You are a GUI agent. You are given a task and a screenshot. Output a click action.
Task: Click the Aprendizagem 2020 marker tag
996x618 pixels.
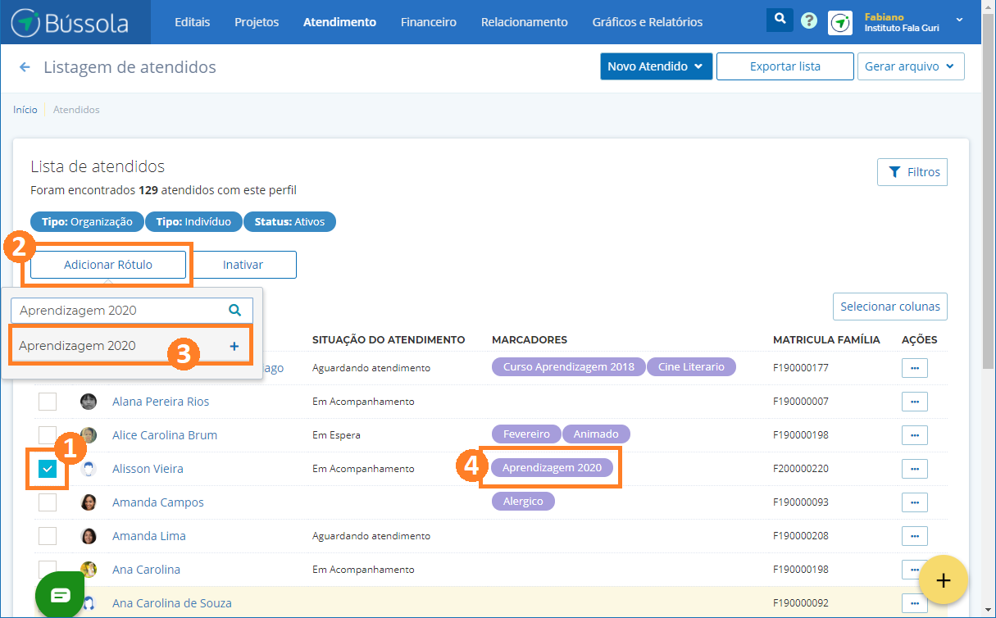tap(552, 468)
